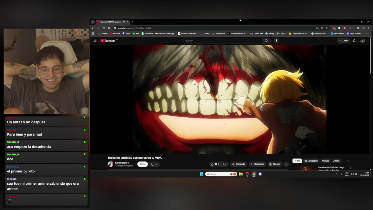Open the Anime bookmarks folder
Screen dimensions: 373x210
tap(205, 34)
